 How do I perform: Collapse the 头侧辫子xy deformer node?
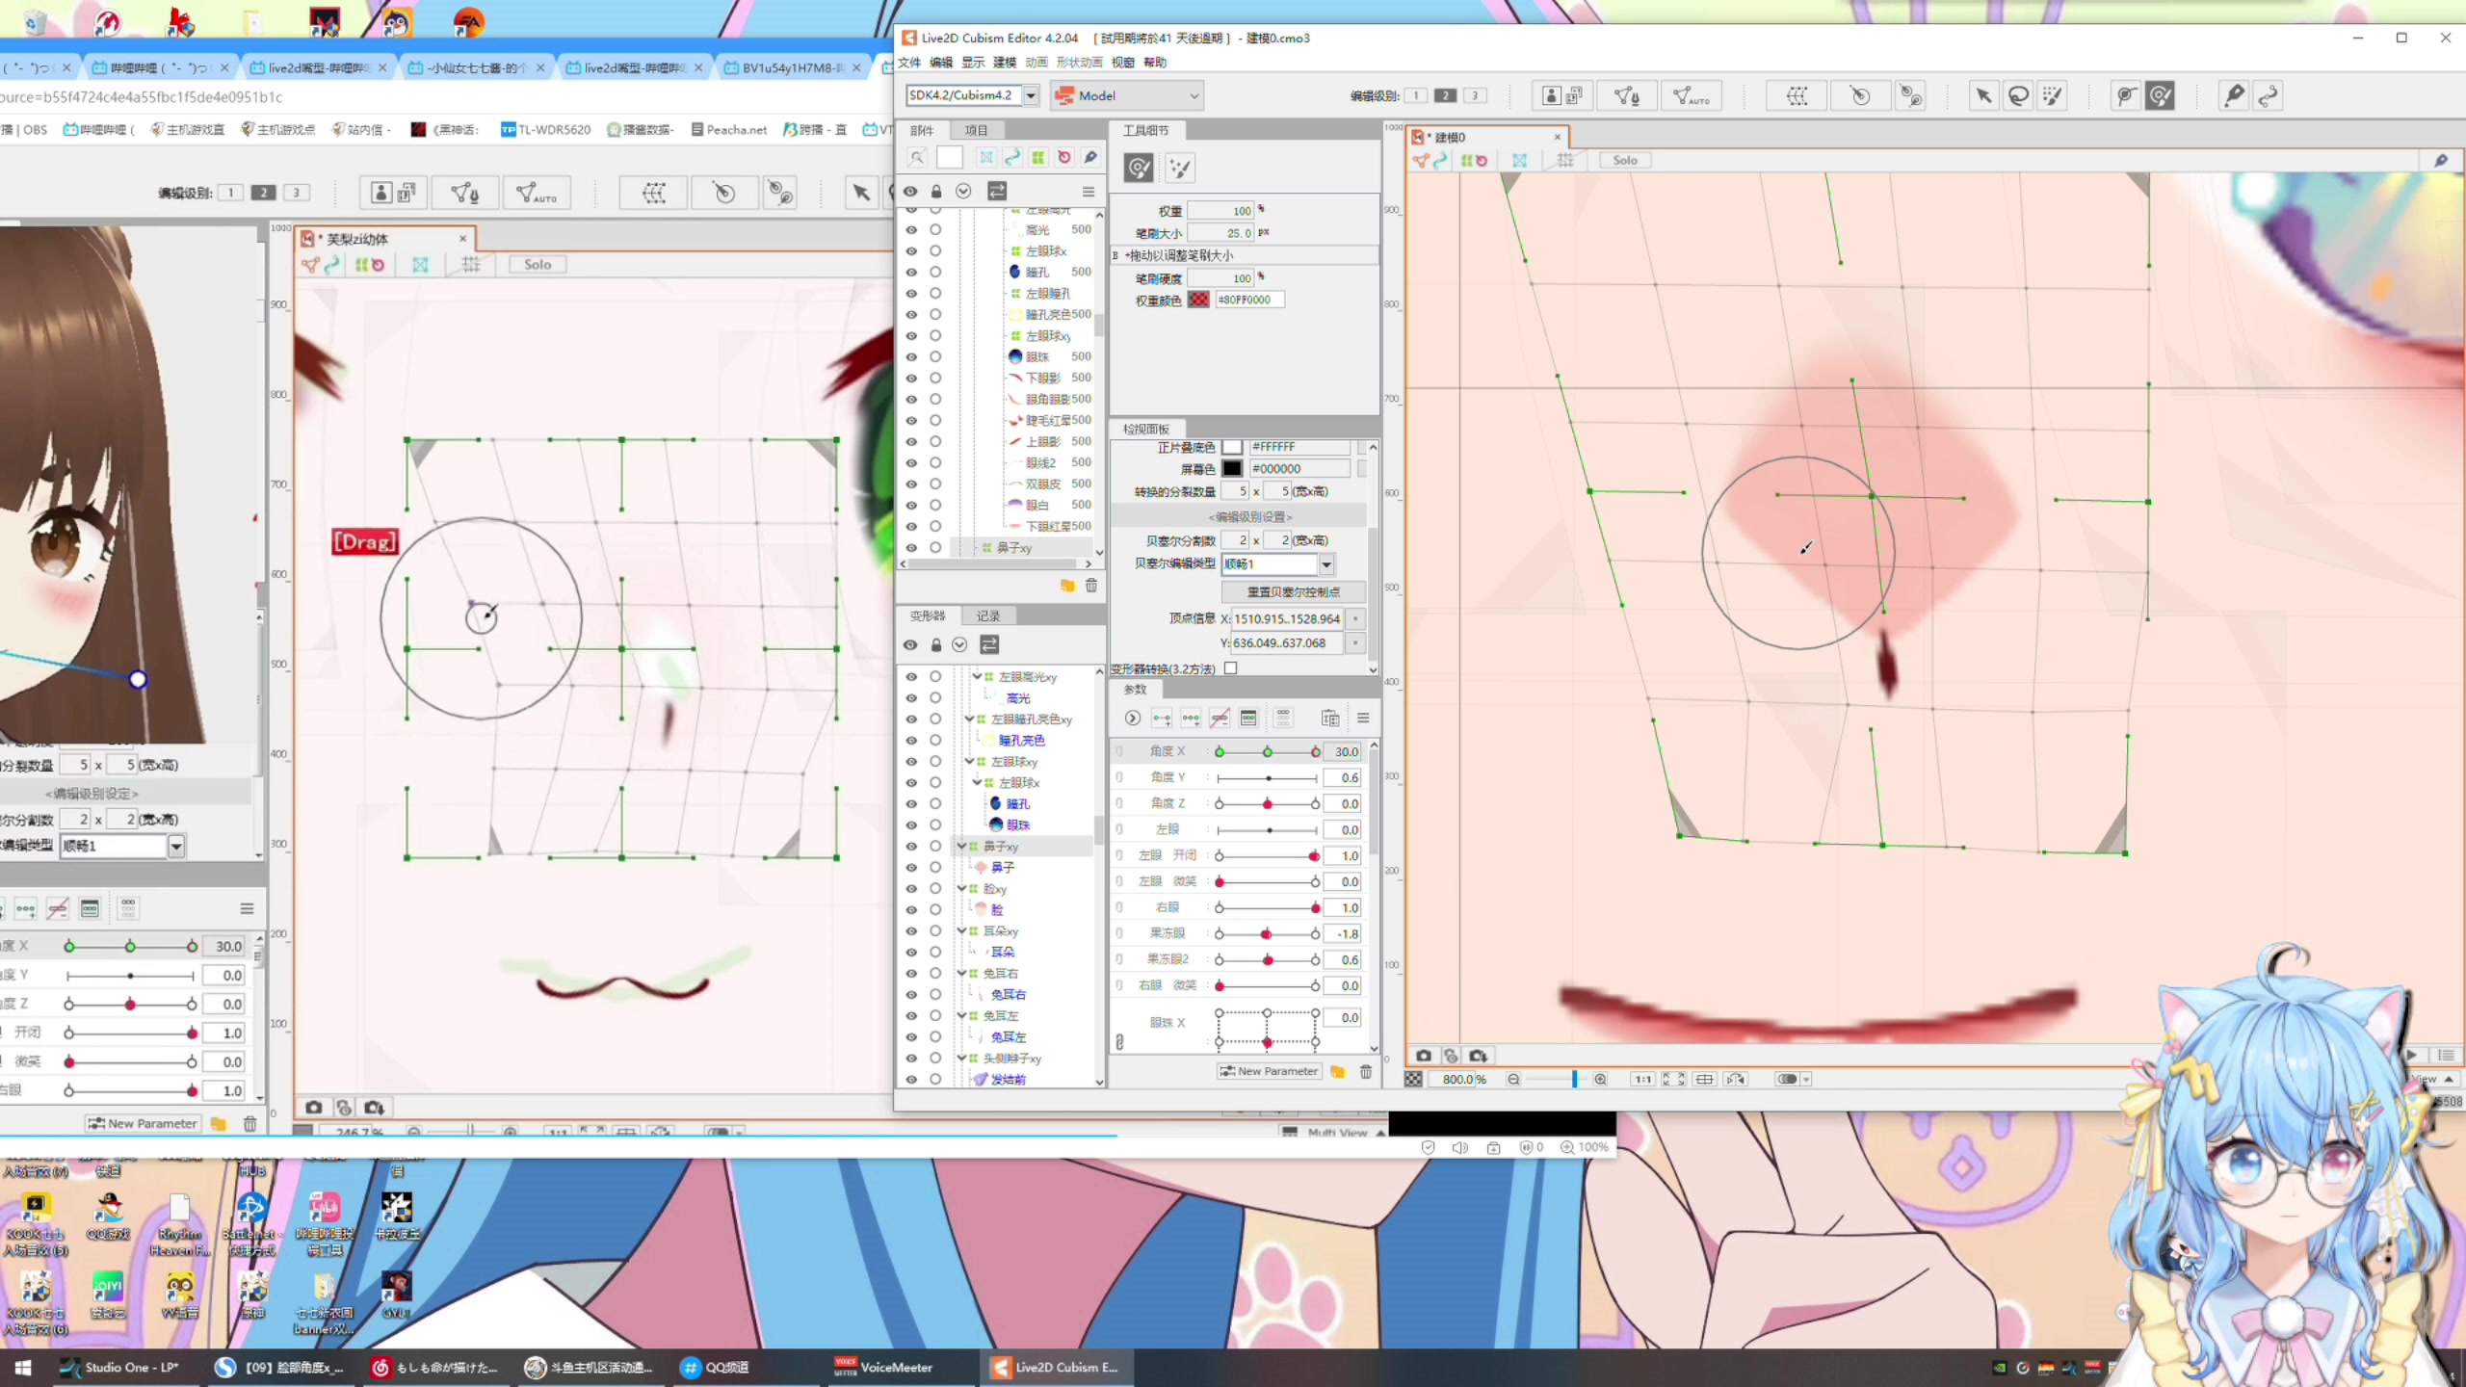(x=961, y=1058)
